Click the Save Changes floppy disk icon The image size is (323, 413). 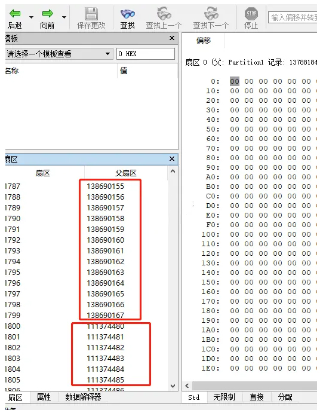(91, 14)
